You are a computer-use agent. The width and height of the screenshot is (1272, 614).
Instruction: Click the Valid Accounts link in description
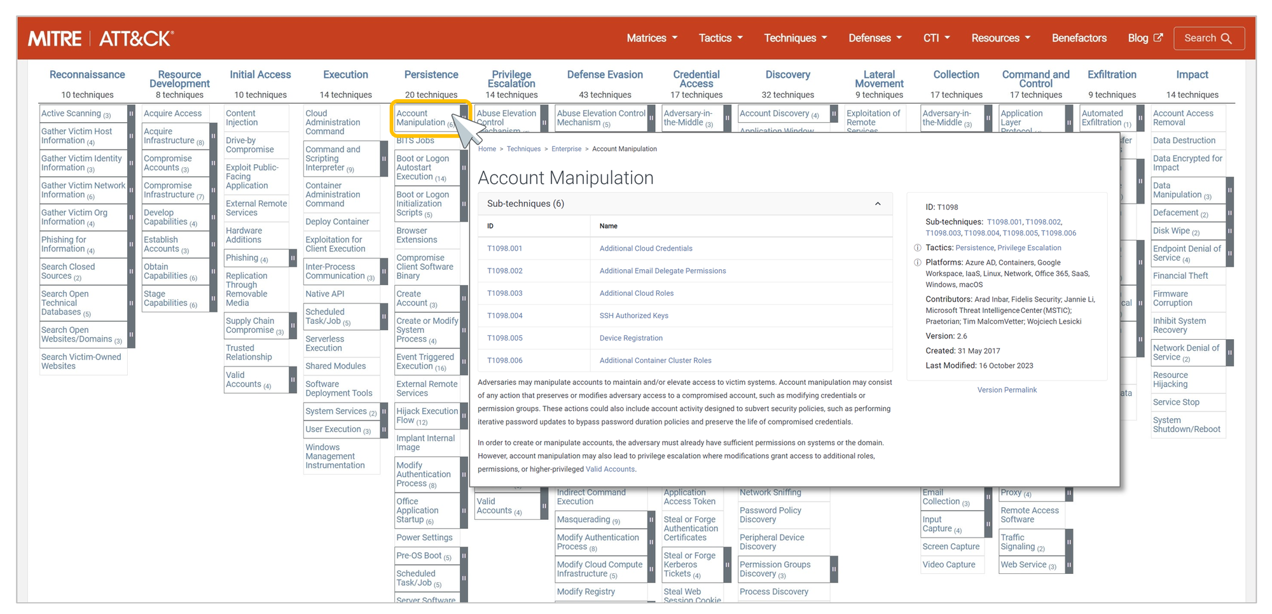pos(610,470)
